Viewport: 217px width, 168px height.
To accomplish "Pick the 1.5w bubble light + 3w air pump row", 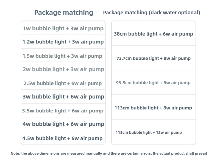I will (x=63, y=55).
